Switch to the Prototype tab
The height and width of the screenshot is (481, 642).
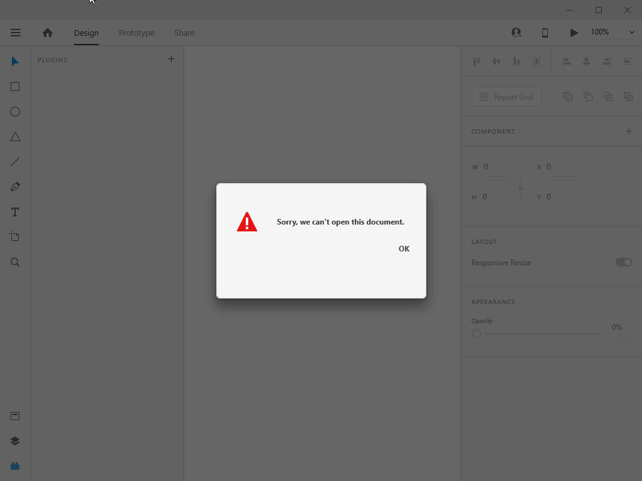[136, 33]
